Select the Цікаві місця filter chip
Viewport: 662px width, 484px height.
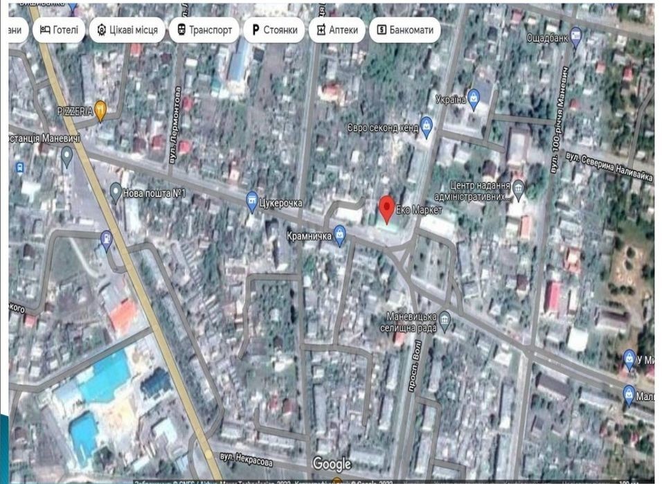pyautogui.click(x=127, y=30)
